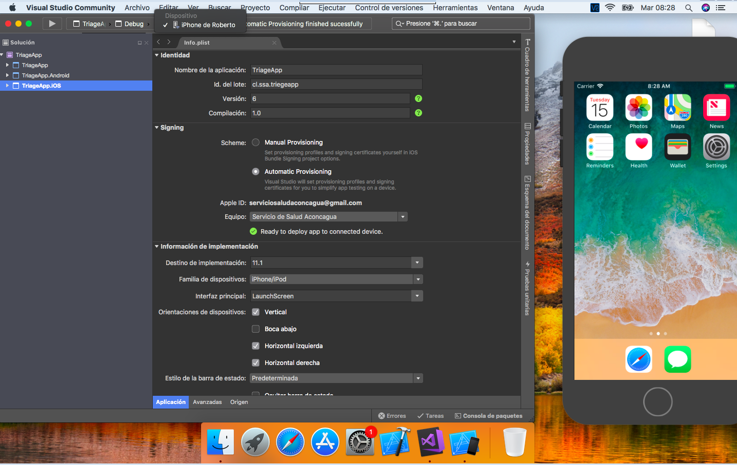Open Safari in the dock
The width and height of the screenshot is (737, 465).
point(290,442)
